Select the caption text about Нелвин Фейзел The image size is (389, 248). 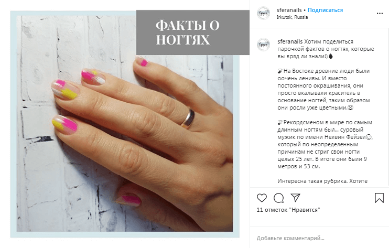(x=325, y=144)
